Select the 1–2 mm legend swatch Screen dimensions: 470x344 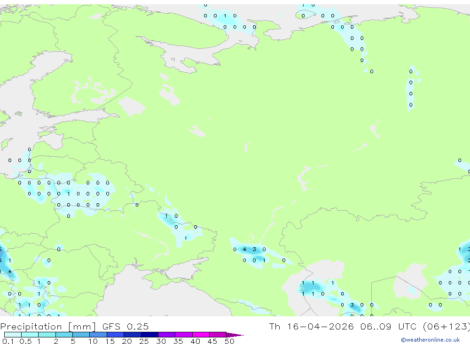tap(47, 335)
